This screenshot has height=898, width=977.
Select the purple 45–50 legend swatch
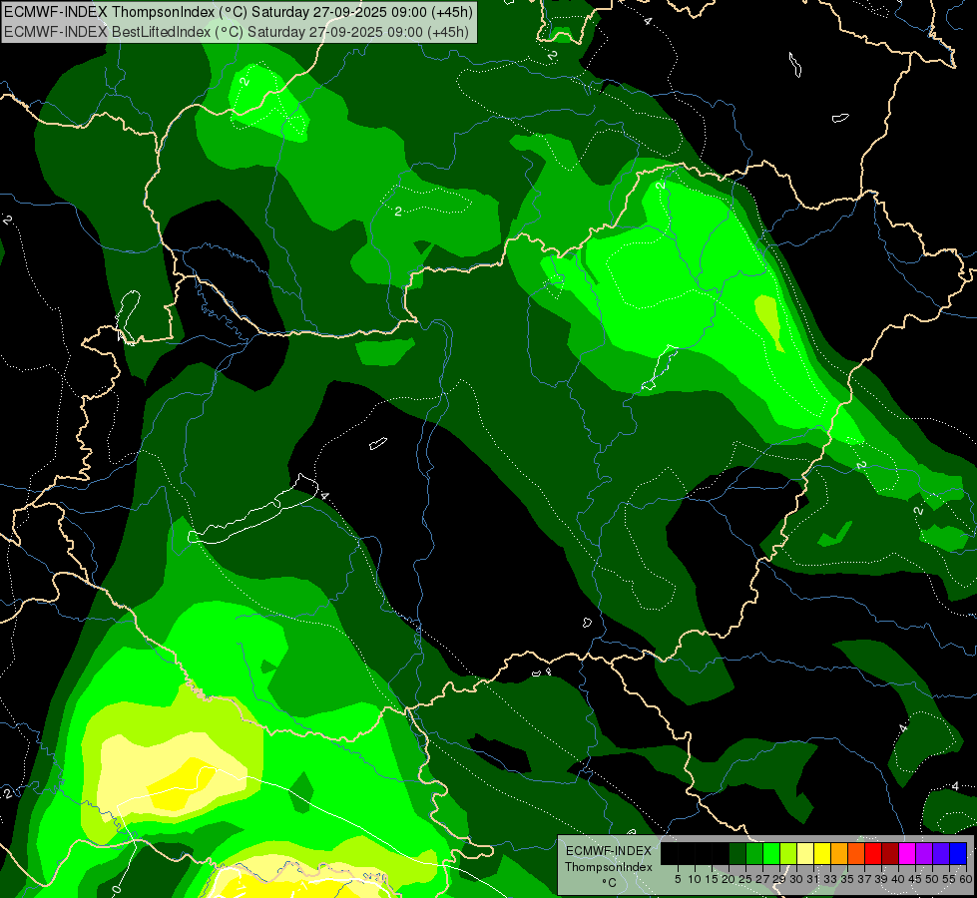[924, 853]
